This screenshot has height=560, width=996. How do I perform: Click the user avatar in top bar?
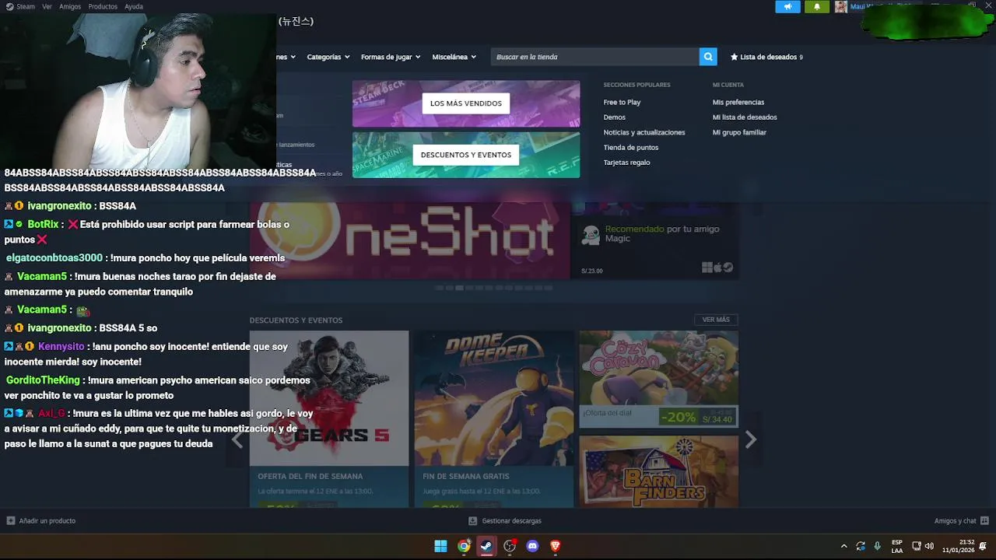tap(840, 6)
